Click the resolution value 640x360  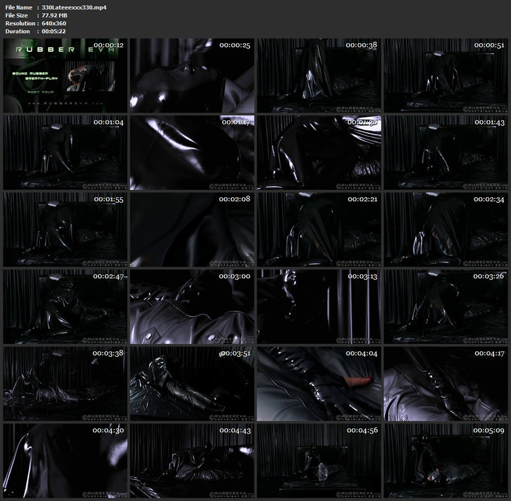54,23
